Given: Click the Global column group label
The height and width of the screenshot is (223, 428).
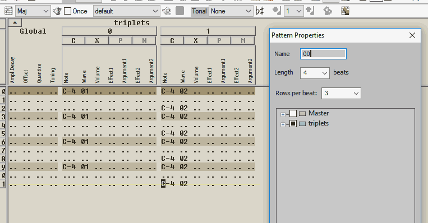Looking at the screenshot, I should coord(33,31).
